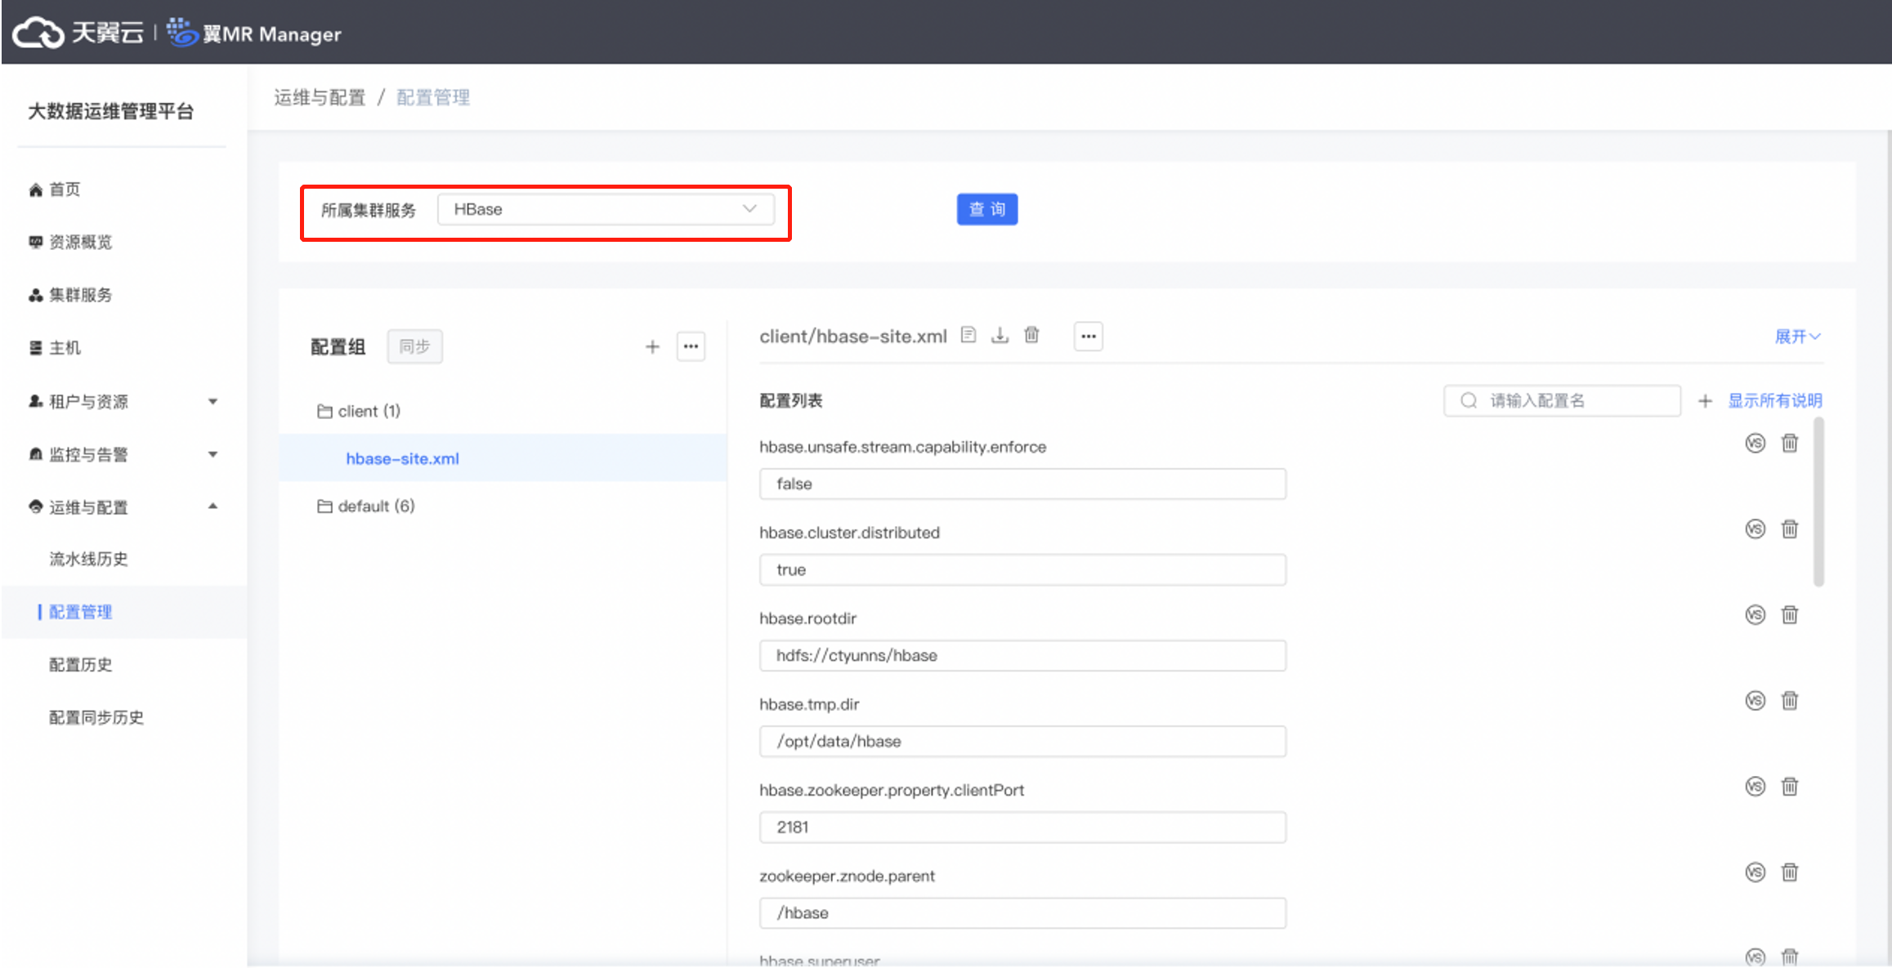
Task: Go to 集群服务 in the sidebar
Action: pyautogui.click(x=80, y=295)
